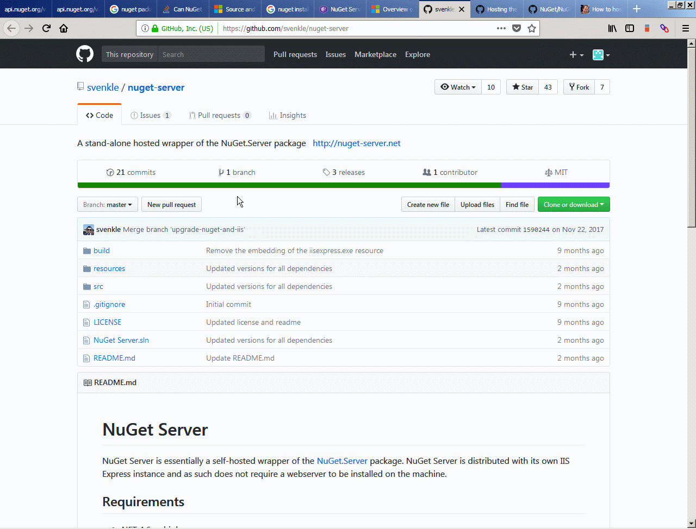Switch to the 'How to hos' browser tab
This screenshot has width=696, height=529.
click(x=601, y=9)
